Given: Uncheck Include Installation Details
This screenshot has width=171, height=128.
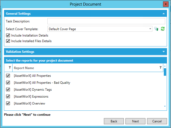Looking at the screenshot, I should click(x=8, y=35).
